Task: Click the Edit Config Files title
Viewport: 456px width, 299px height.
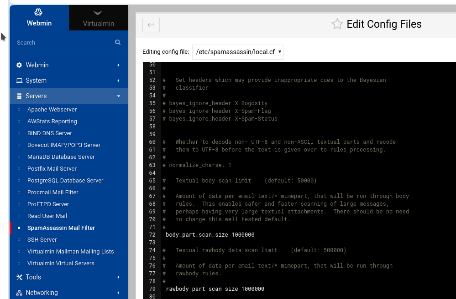Action: click(x=384, y=24)
